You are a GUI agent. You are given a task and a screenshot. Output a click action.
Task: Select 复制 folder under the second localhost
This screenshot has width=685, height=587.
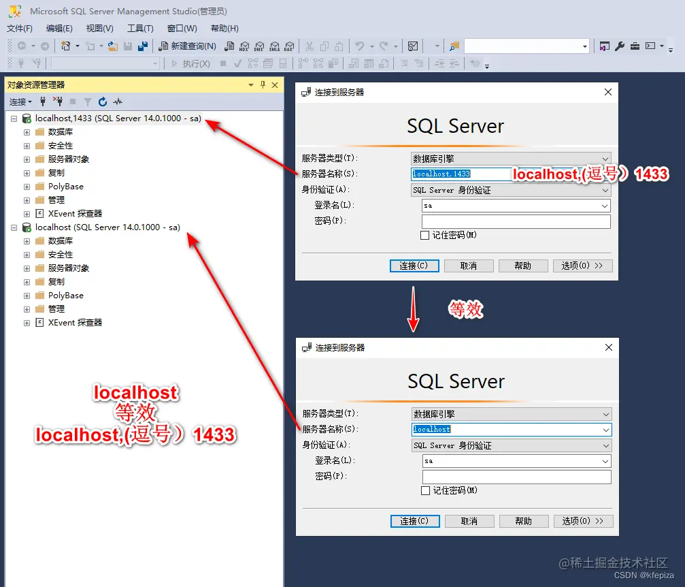pyautogui.click(x=56, y=282)
